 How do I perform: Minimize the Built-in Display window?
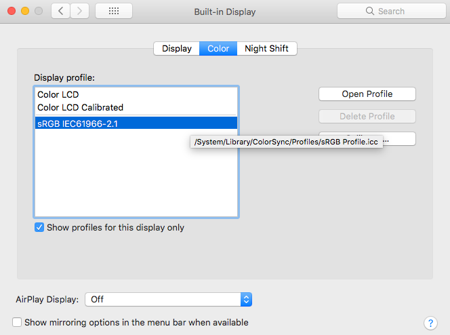pos(25,11)
